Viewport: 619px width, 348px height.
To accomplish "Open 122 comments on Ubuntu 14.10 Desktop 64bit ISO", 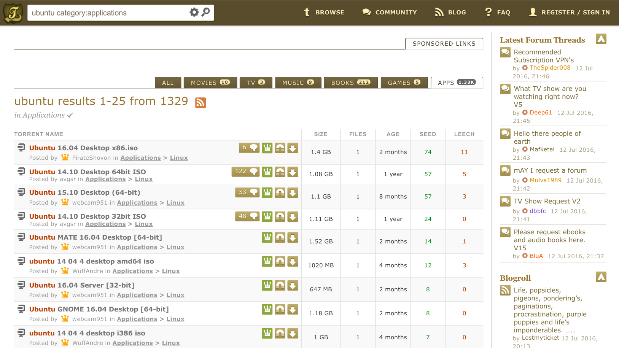I will pyautogui.click(x=245, y=172).
